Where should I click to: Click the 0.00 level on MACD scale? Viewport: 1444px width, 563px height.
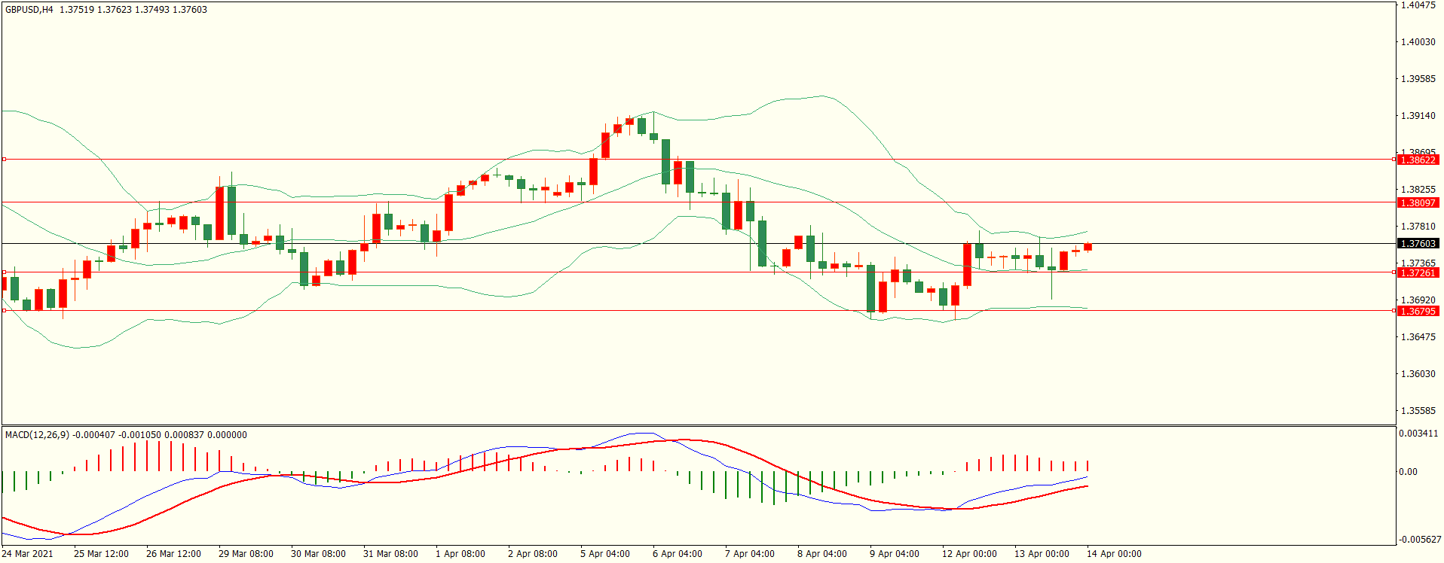tap(1408, 472)
